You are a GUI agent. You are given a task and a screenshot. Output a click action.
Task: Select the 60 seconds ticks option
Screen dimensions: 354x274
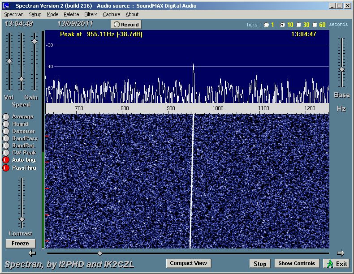(315, 25)
